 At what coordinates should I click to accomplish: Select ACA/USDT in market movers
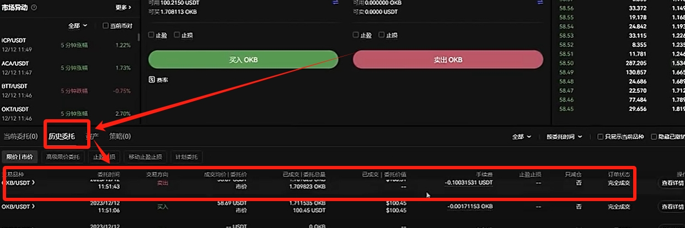point(14,64)
